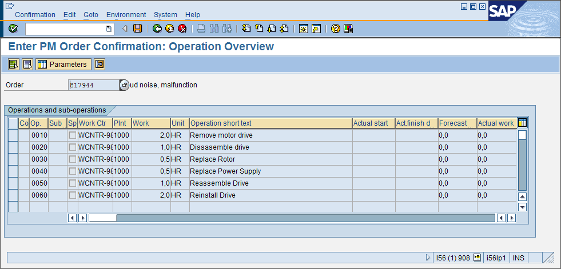Click the Actual work column header
The image size is (561, 269).
coord(497,123)
